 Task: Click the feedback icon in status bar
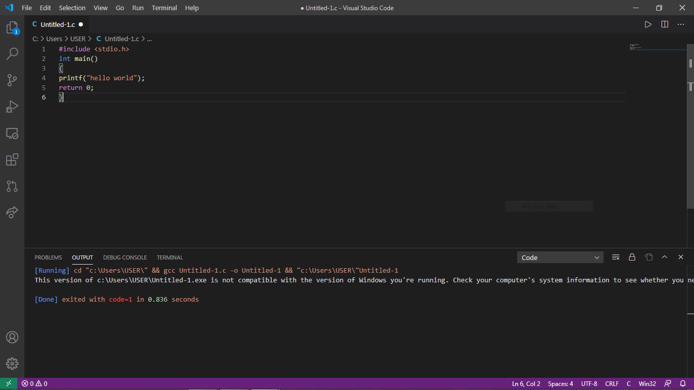coord(668,383)
